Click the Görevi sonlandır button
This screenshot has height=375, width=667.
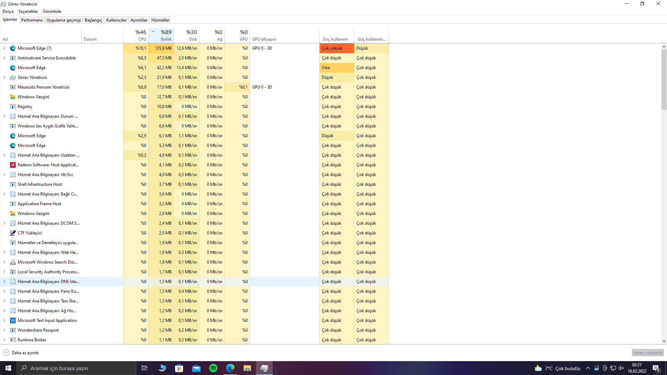point(648,353)
